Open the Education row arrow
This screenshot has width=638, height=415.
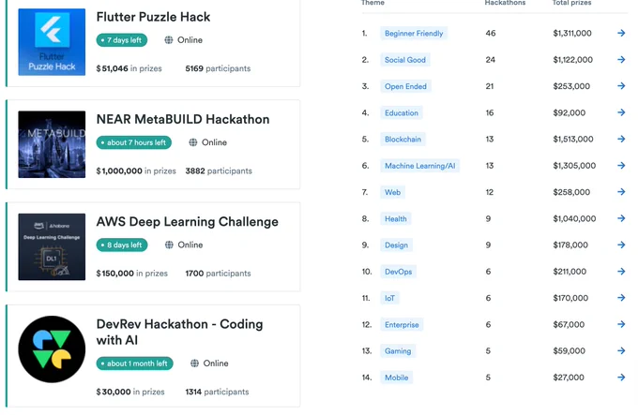pos(621,112)
